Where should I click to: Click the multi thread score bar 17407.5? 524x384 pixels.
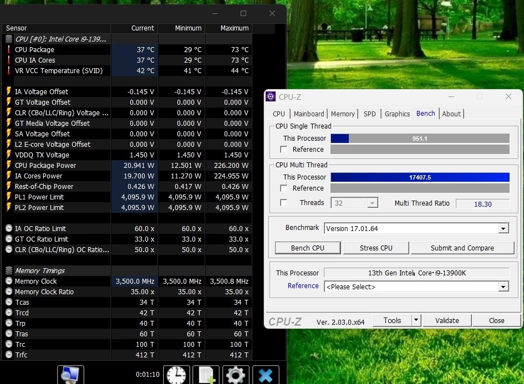[420, 177]
